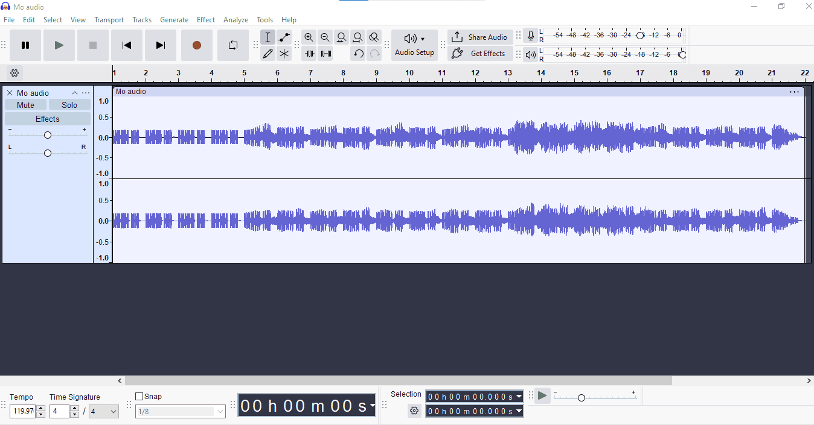The width and height of the screenshot is (814, 425).
Task: Click the Tempo value field
Action: 23,411
